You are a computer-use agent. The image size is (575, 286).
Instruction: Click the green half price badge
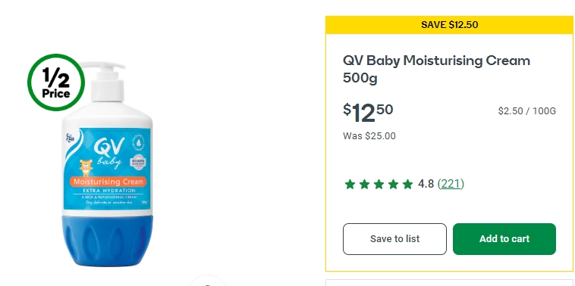pyautogui.click(x=56, y=82)
